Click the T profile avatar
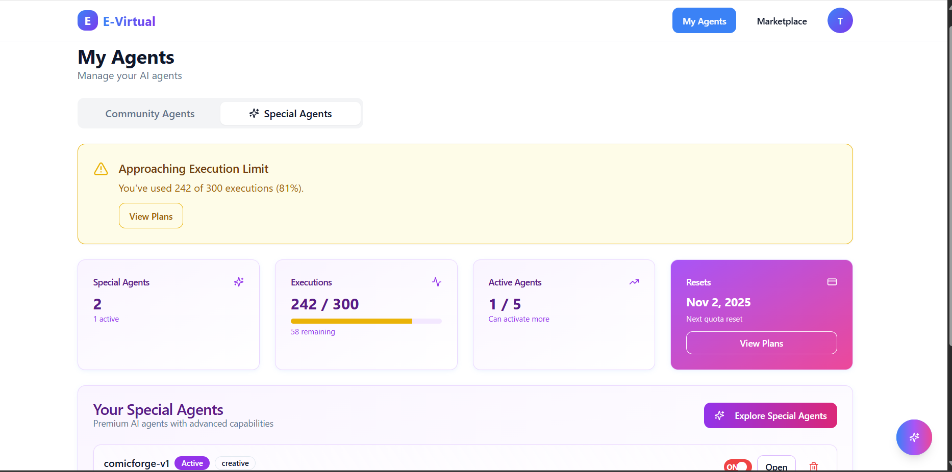 click(x=840, y=20)
